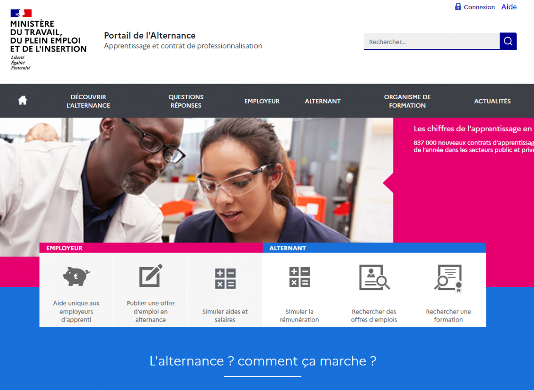Focus the Rechercher search field
The width and height of the screenshot is (534, 390).
[432, 41]
